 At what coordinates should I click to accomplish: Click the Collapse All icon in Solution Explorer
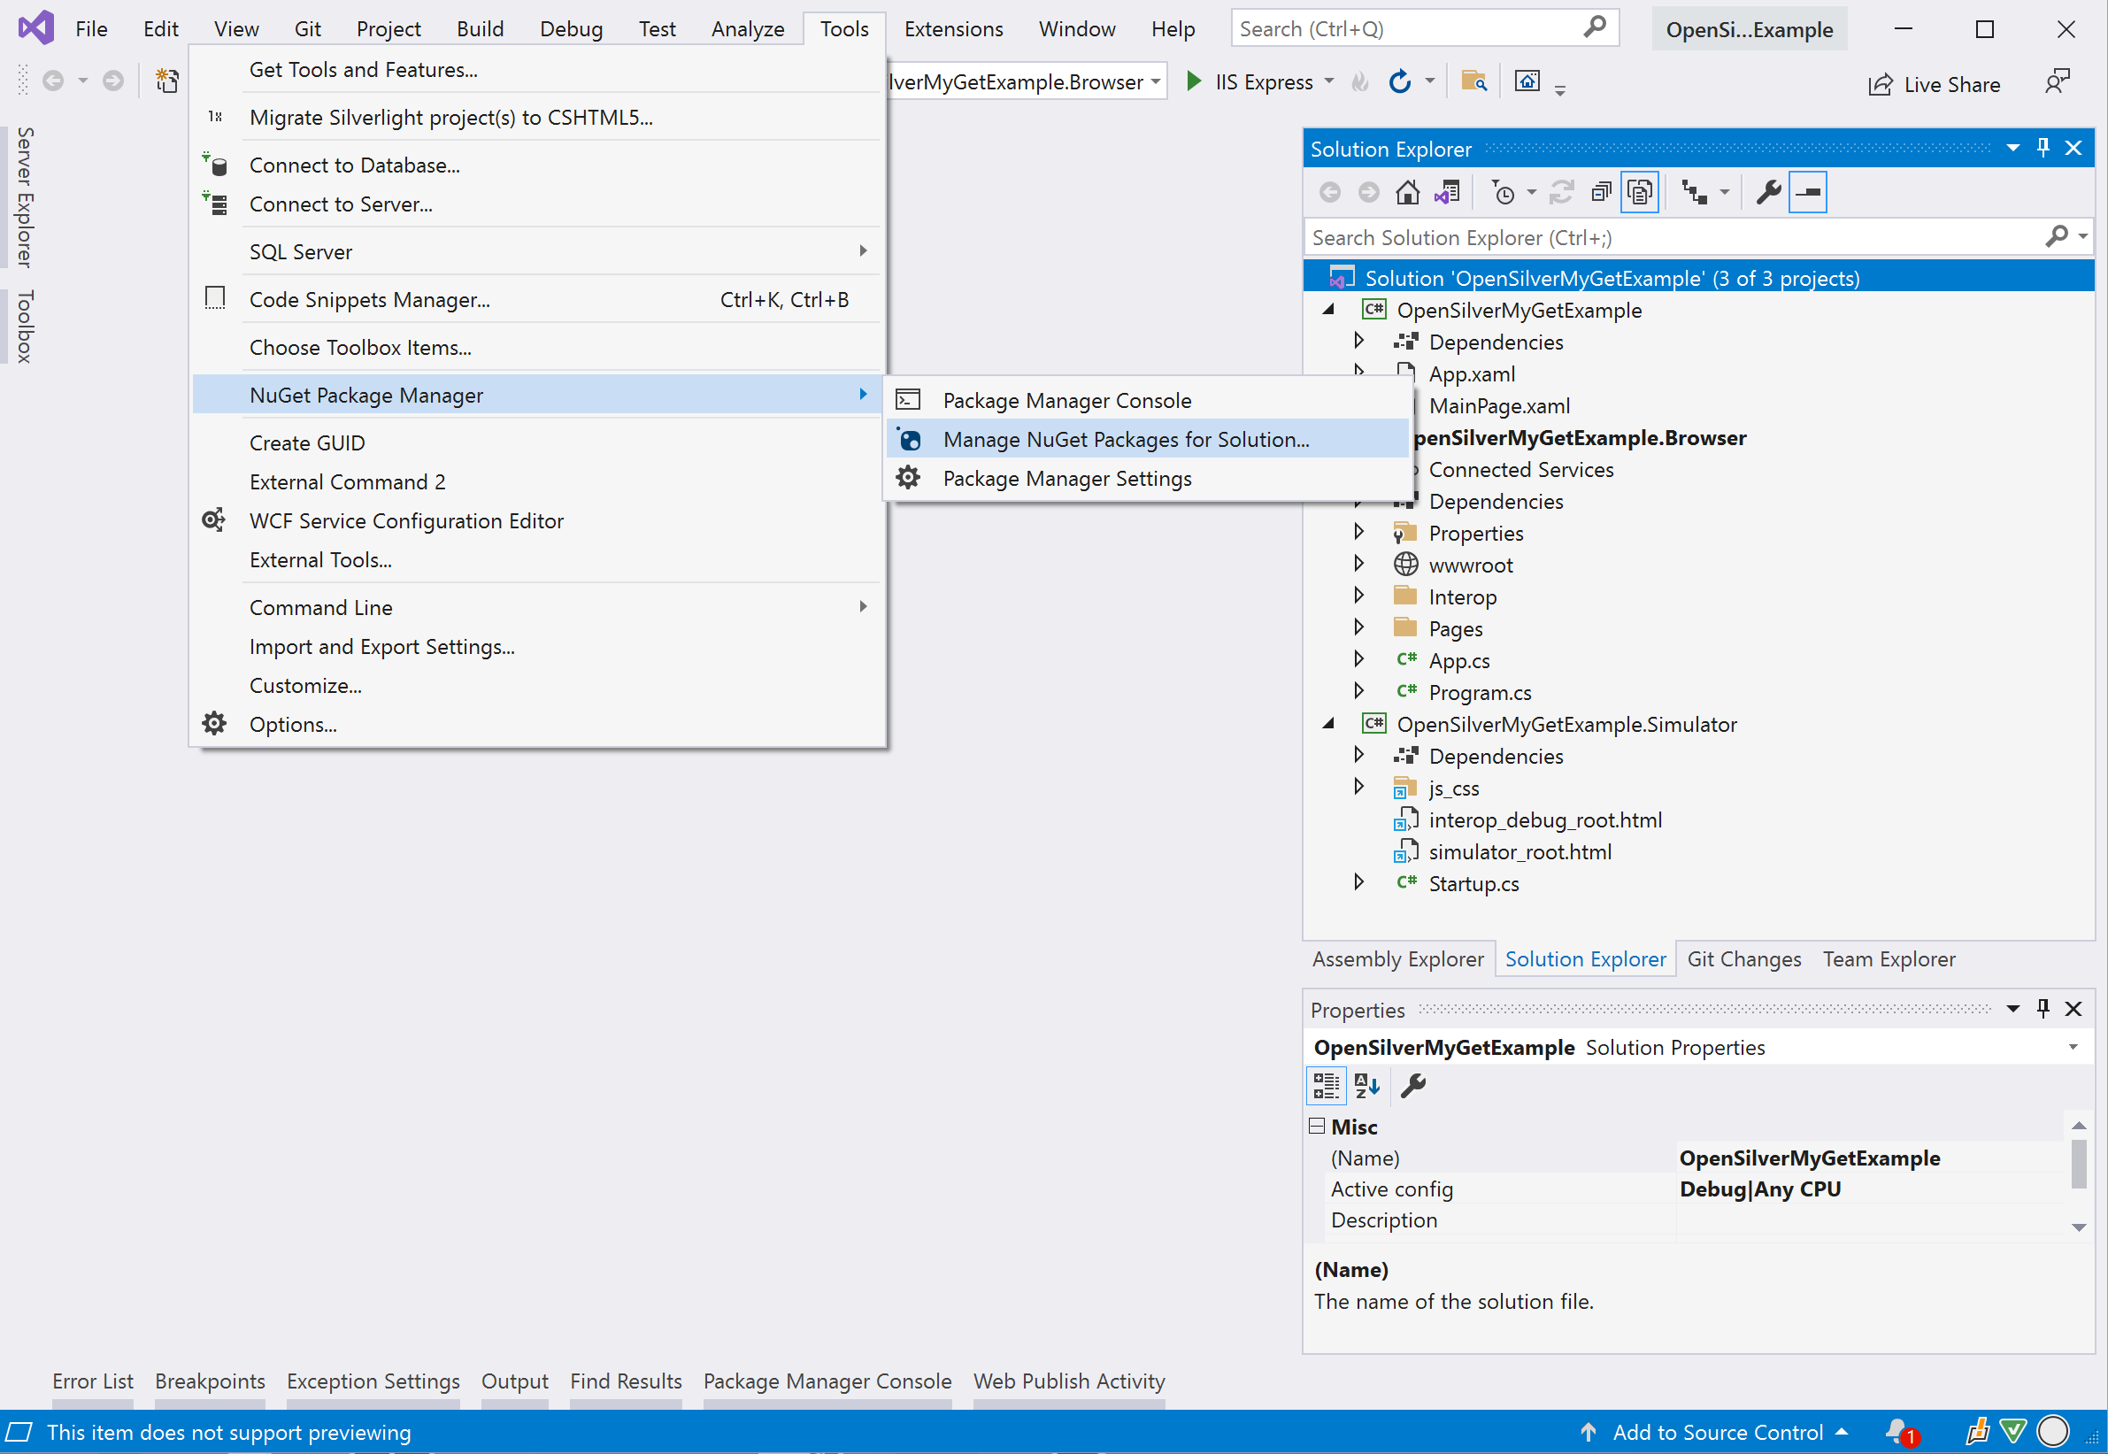pyautogui.click(x=1601, y=192)
